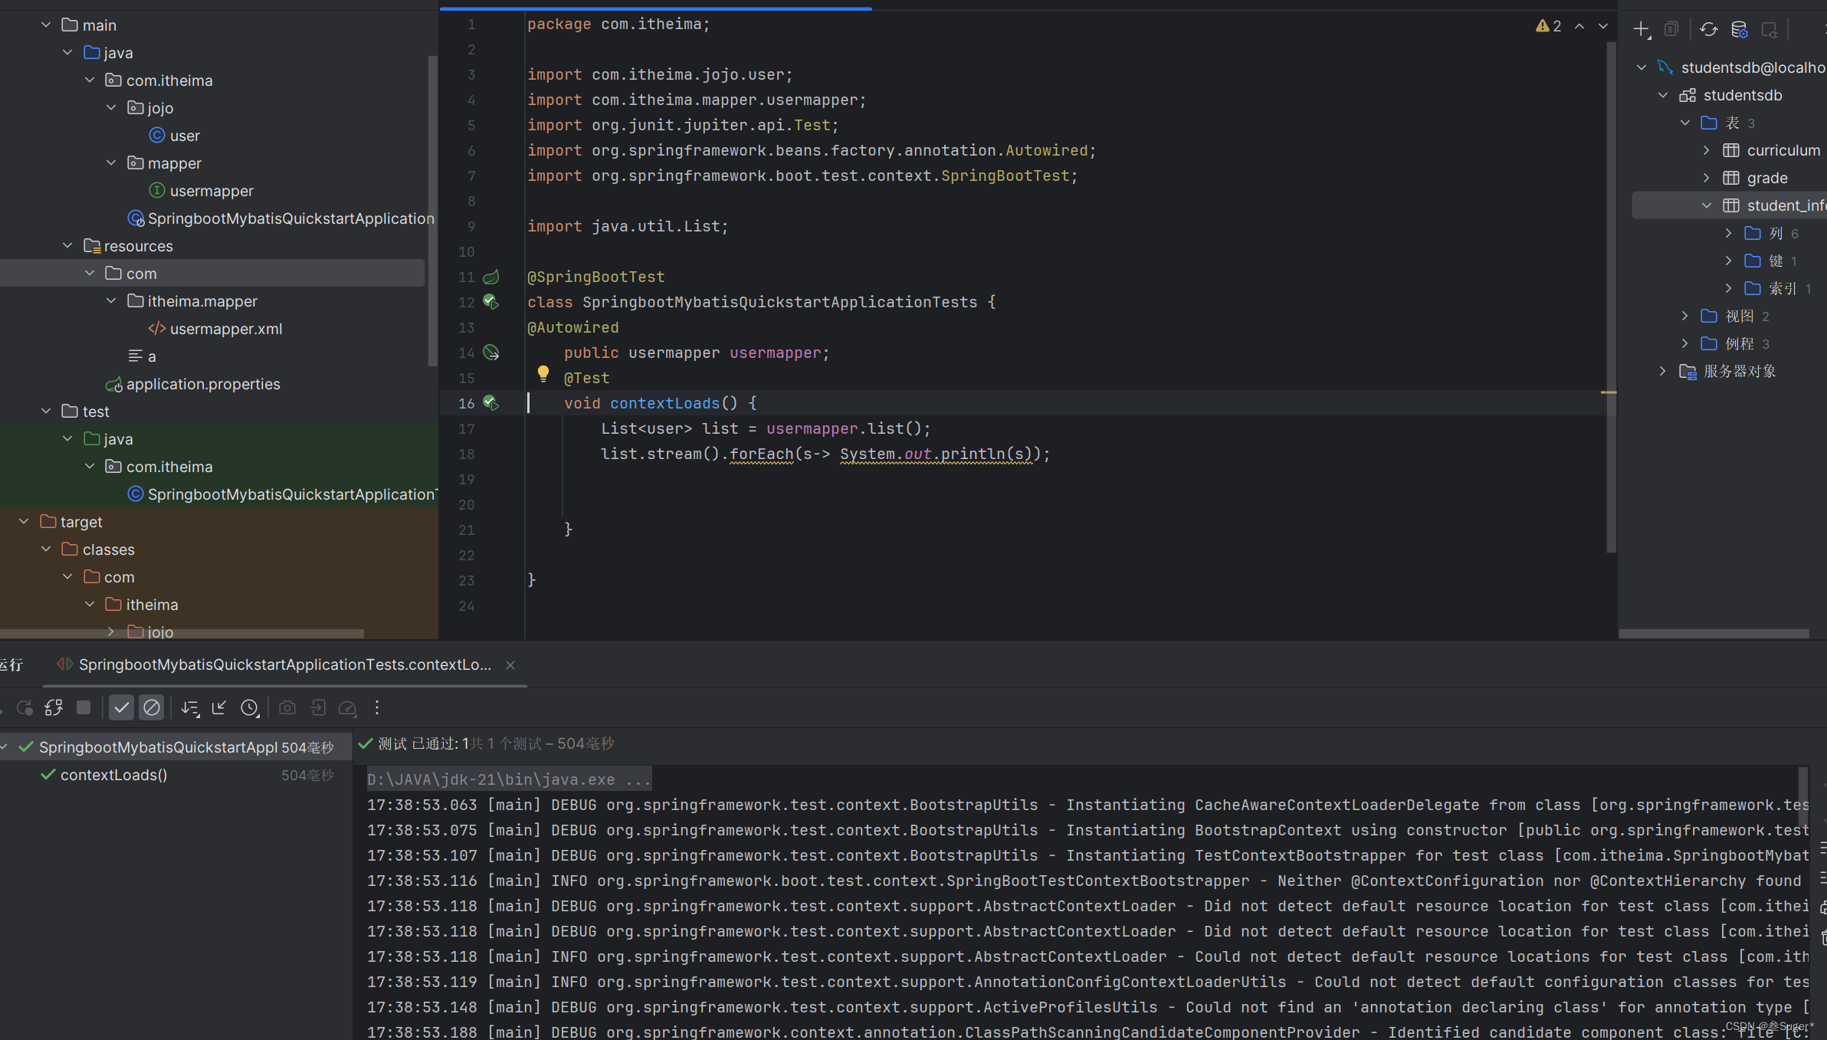The width and height of the screenshot is (1827, 1040).
Task: Add new data source plus icon
Action: [1641, 29]
